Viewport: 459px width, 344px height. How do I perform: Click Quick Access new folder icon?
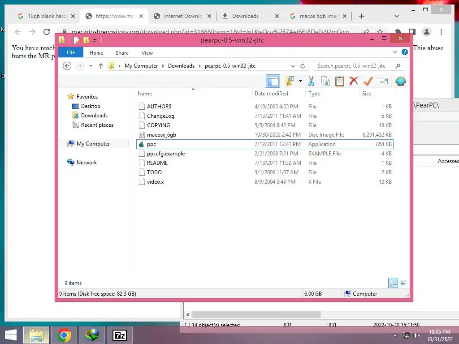[86, 40]
